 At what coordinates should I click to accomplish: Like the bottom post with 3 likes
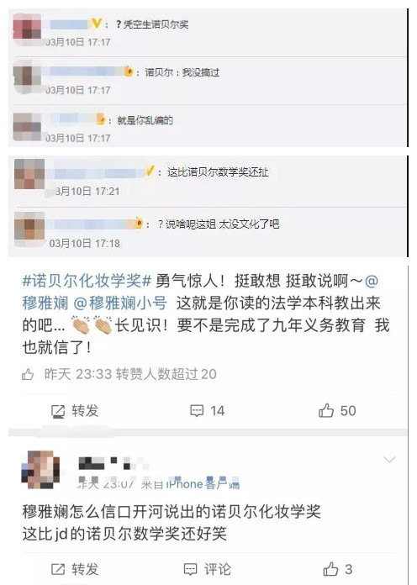pyautogui.click(x=337, y=569)
